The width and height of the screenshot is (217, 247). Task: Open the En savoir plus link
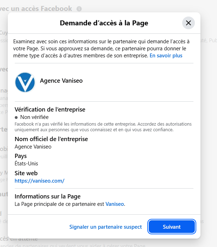point(166,56)
